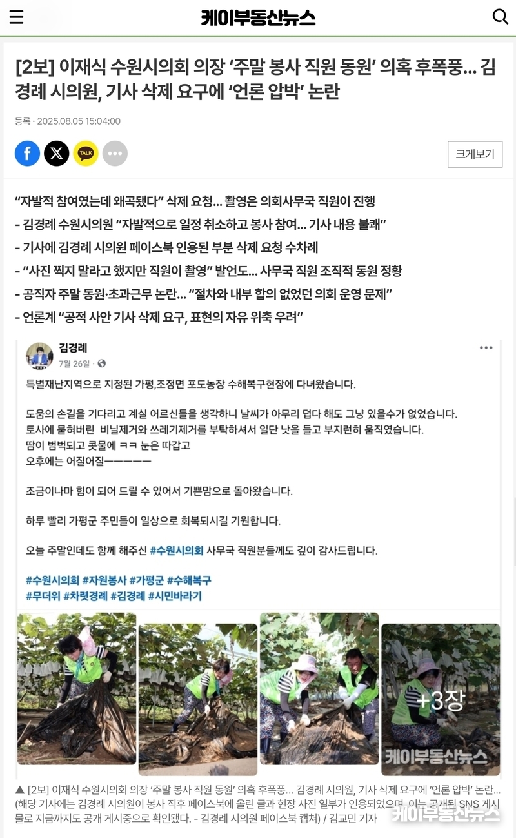Open the search magnifier icon

coord(500,17)
